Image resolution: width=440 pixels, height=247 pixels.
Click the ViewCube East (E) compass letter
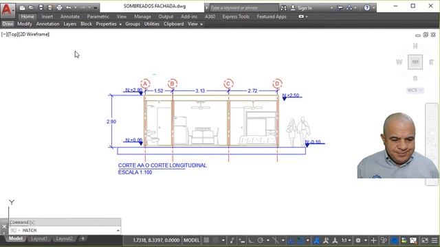tap(431, 62)
